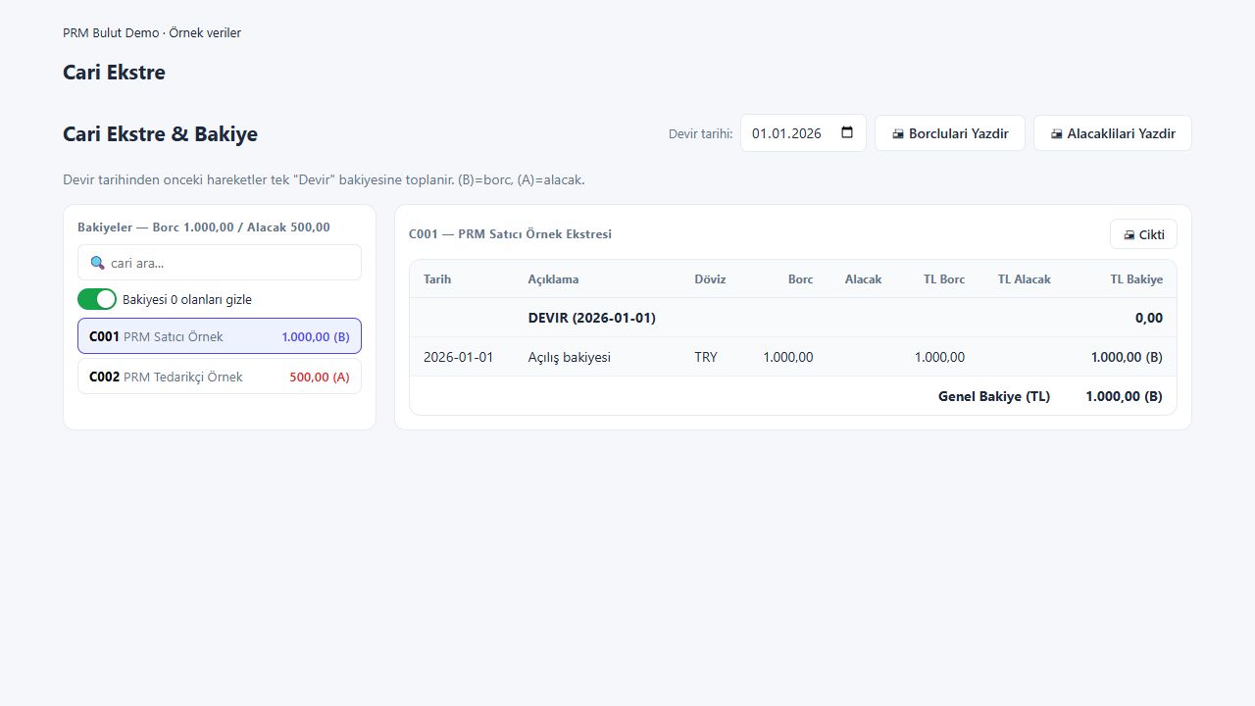
Task: Click Alacaklilari Yazdir button
Action: click(1112, 133)
